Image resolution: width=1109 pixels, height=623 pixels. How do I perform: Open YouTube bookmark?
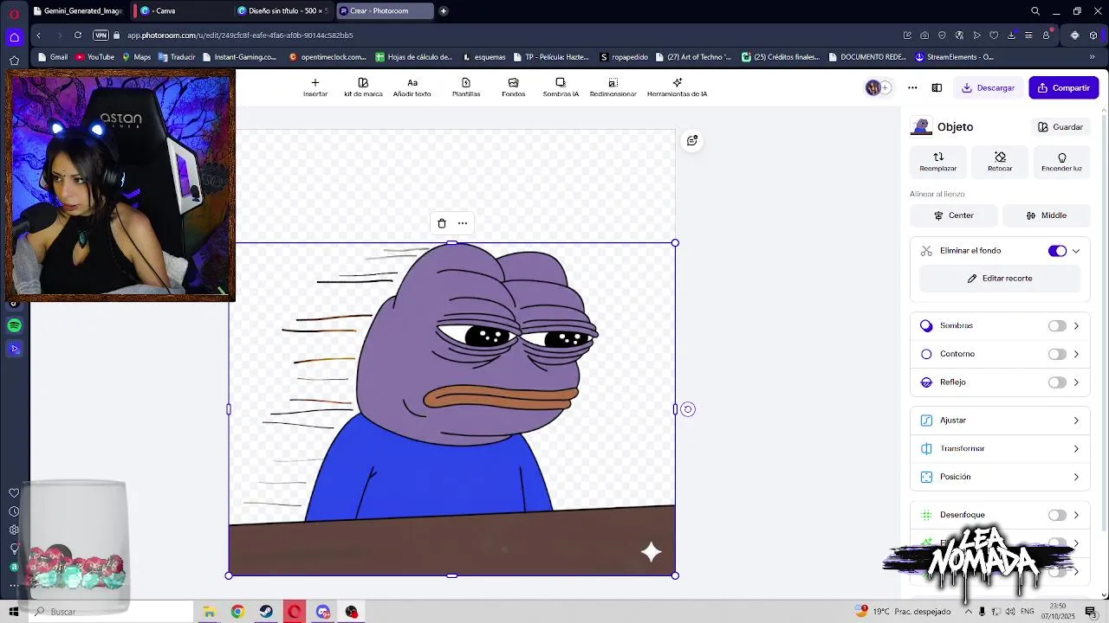coord(95,57)
